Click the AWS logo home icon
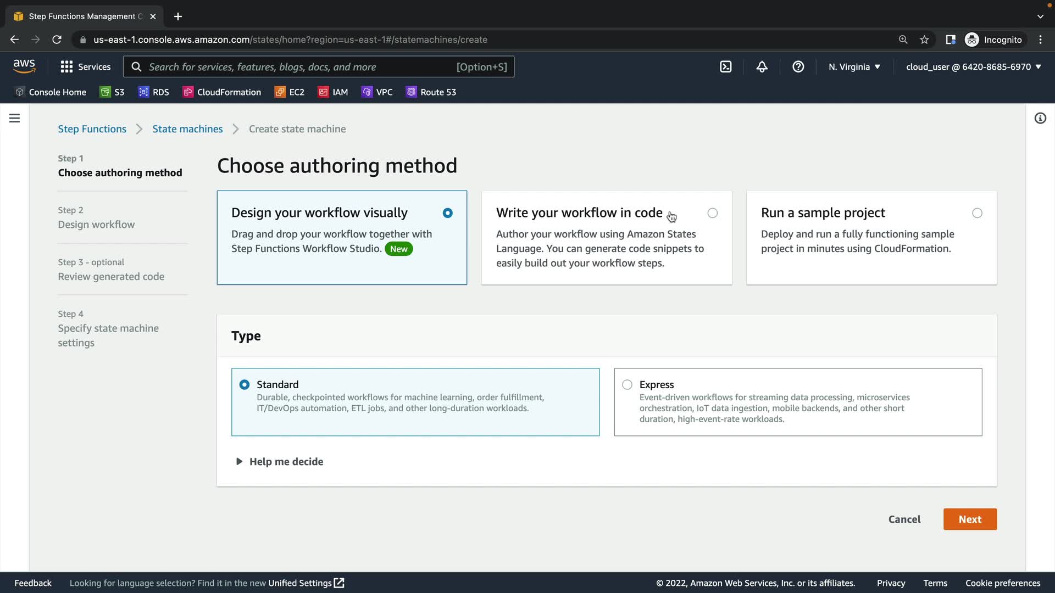The width and height of the screenshot is (1055, 593). click(x=24, y=66)
